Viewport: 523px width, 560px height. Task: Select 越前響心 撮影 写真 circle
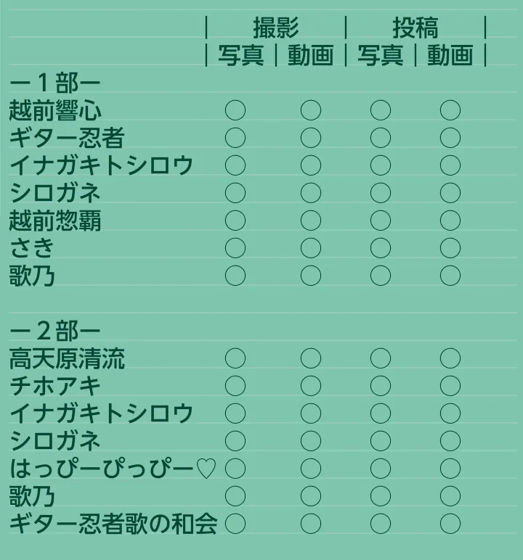click(x=235, y=110)
